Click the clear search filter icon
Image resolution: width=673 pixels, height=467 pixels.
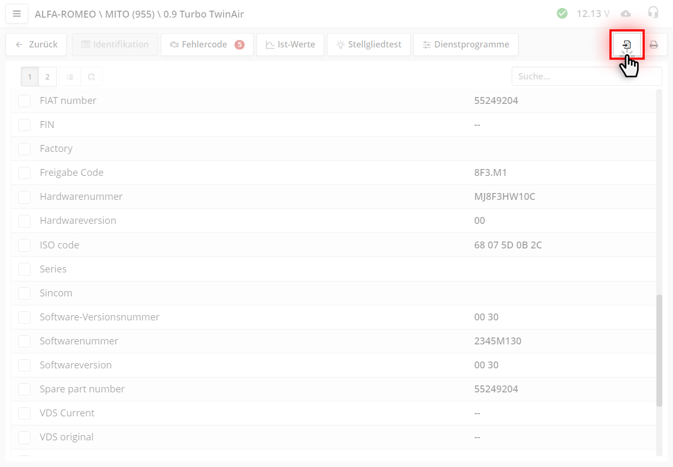91,77
